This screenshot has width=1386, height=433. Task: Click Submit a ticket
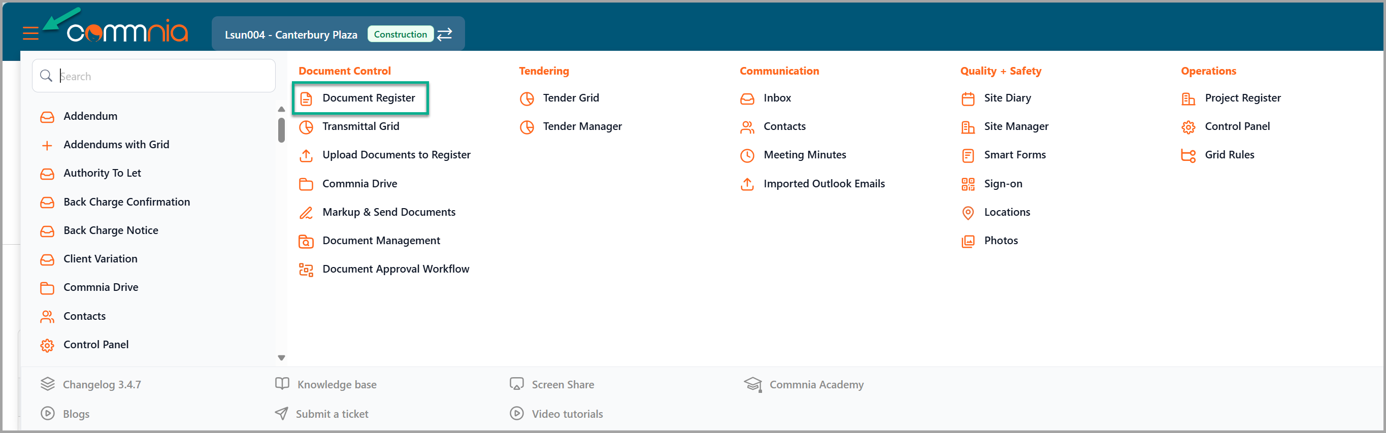tap(332, 414)
